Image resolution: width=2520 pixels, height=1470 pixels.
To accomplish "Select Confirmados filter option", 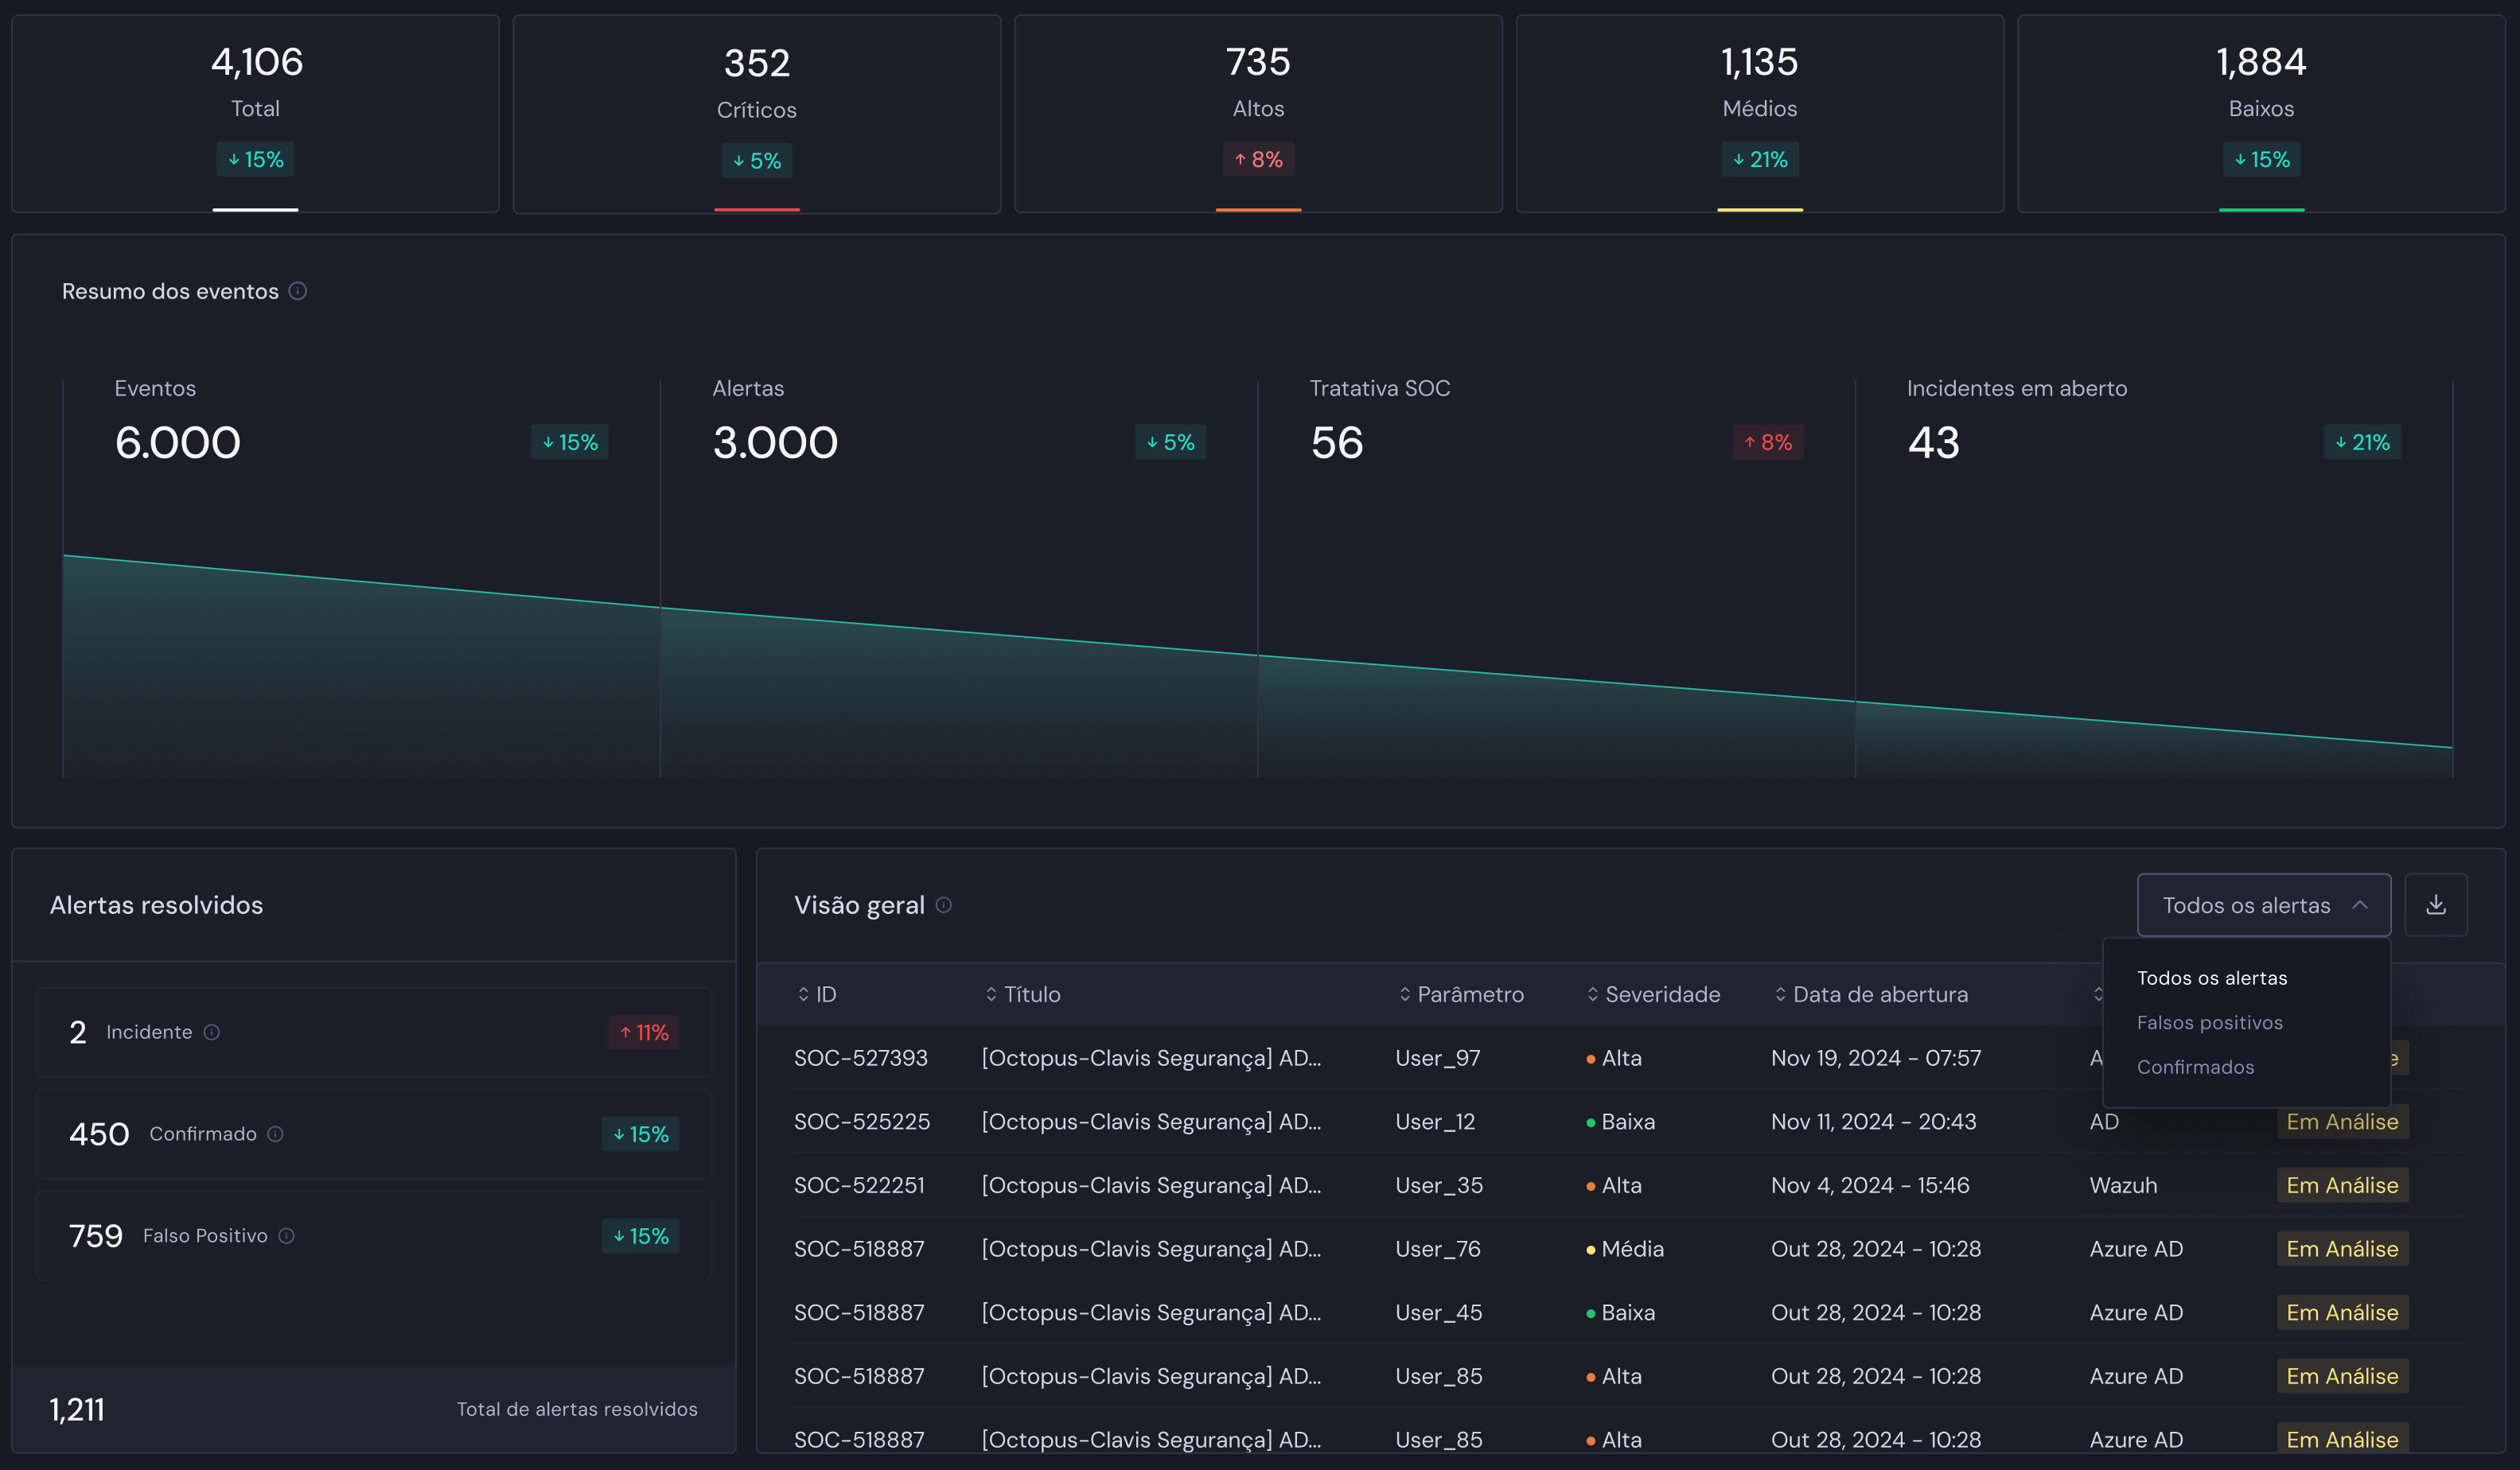I will (x=2195, y=1067).
